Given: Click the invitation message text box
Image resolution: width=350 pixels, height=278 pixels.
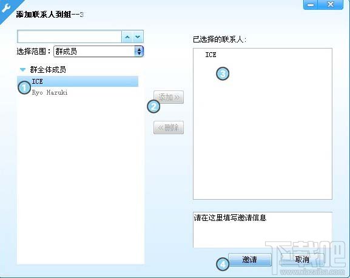Looking at the screenshot, I should coord(263,230).
